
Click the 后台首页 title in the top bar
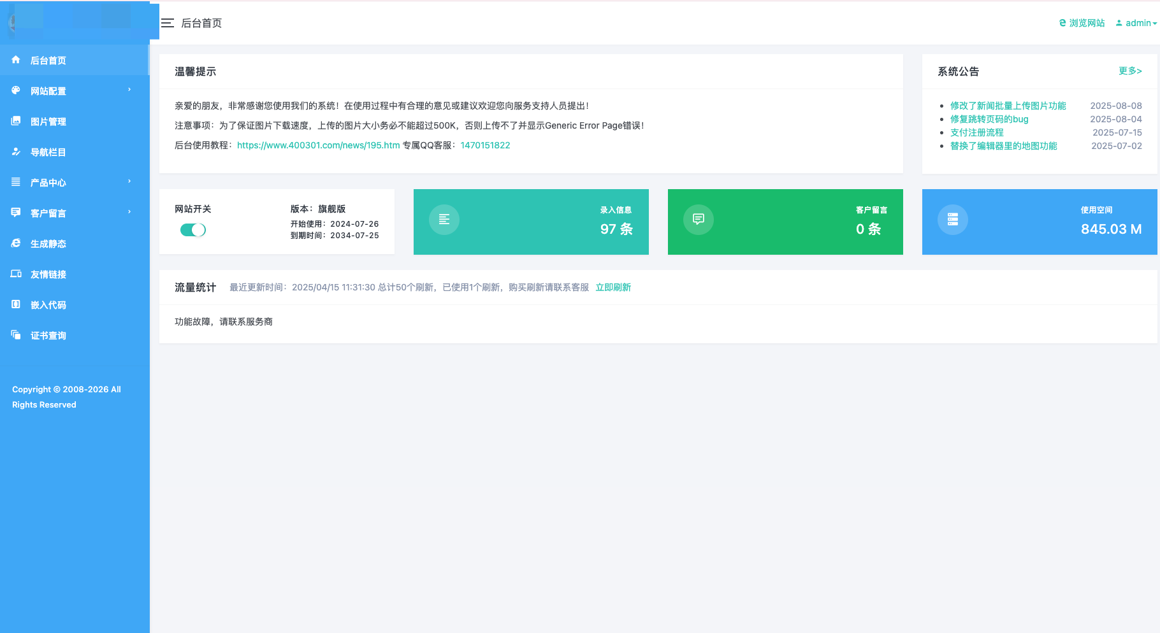point(201,23)
